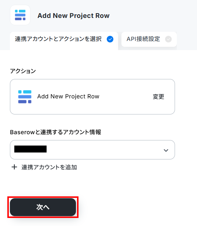Switch to the API接続設定 tab
This screenshot has width=197, height=226.
[149, 39]
